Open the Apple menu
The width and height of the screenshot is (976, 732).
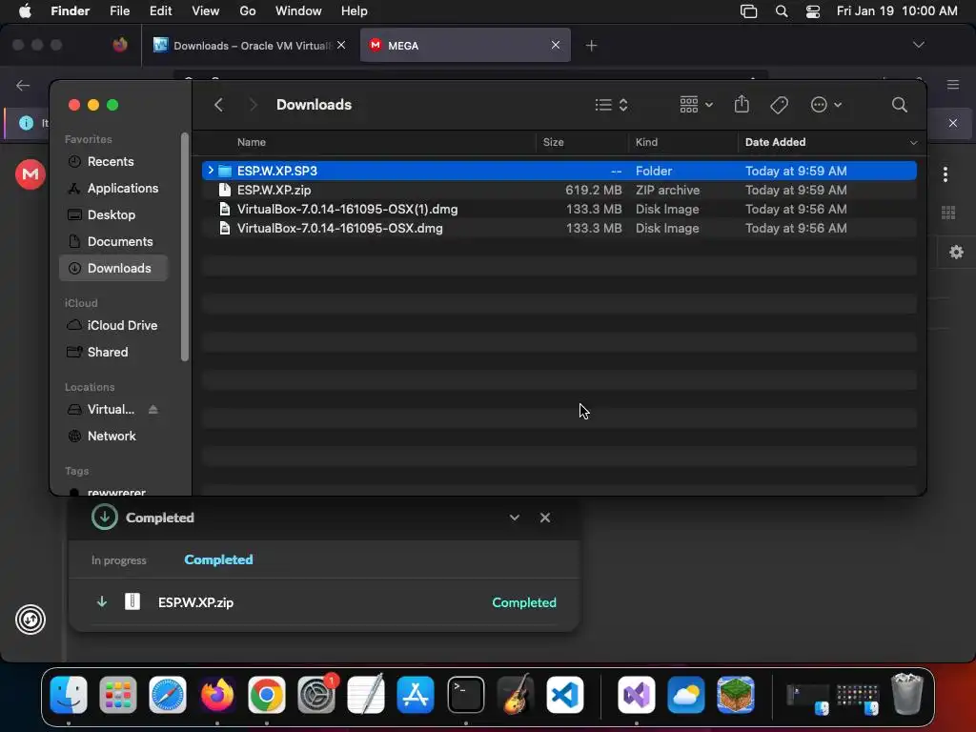pos(25,11)
